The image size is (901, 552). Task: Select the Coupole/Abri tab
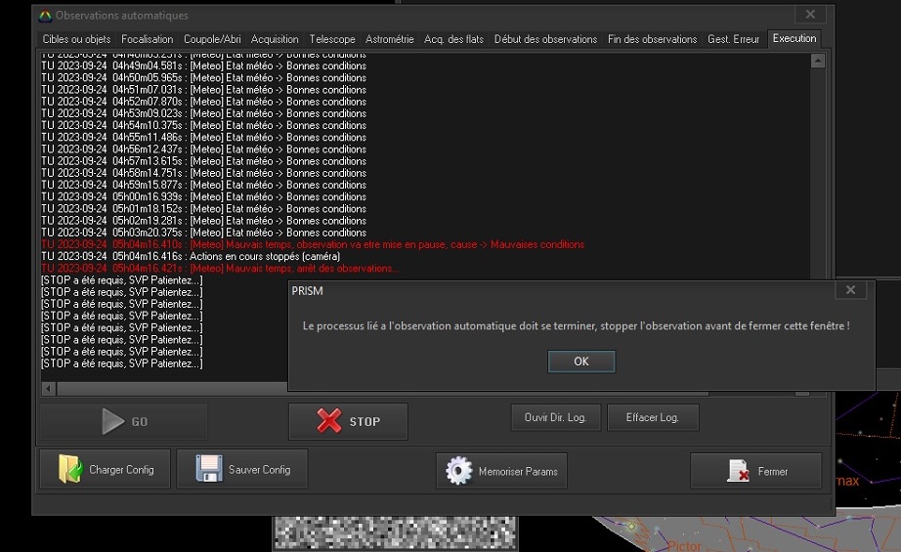point(212,39)
